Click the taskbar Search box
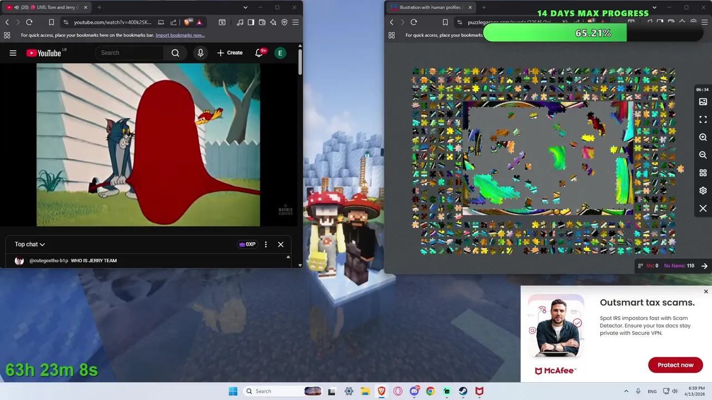Viewport: 712px width, 400px height. click(x=284, y=391)
